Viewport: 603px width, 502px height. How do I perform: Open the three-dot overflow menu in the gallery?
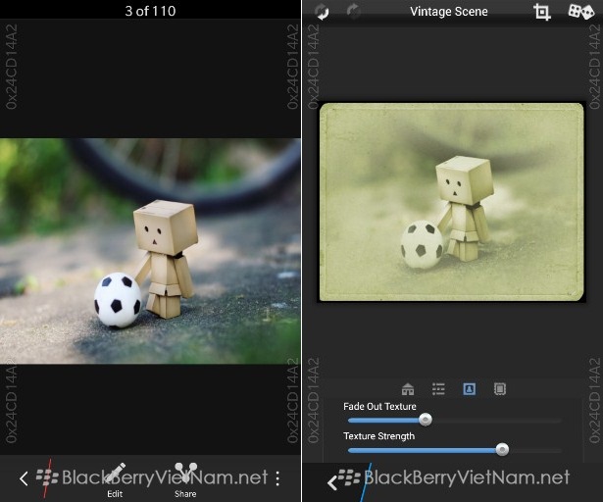pos(278,478)
